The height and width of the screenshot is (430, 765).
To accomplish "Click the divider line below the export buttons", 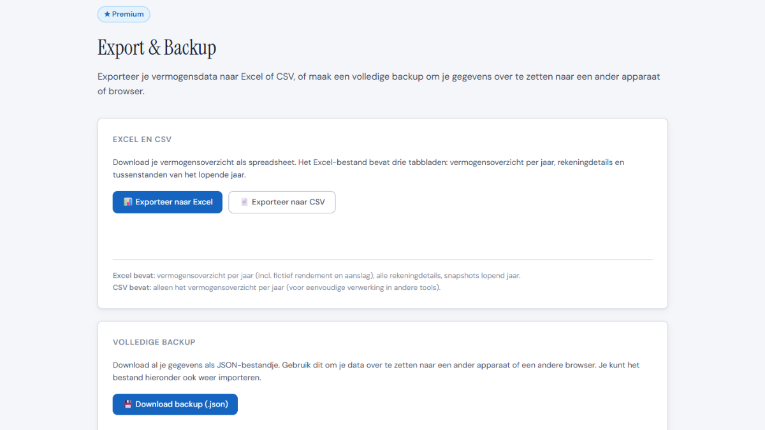I will pyautogui.click(x=382, y=259).
